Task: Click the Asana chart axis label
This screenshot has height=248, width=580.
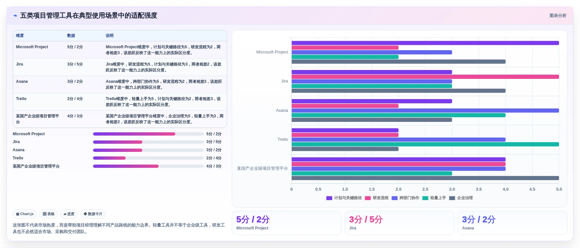Action: coord(282,110)
